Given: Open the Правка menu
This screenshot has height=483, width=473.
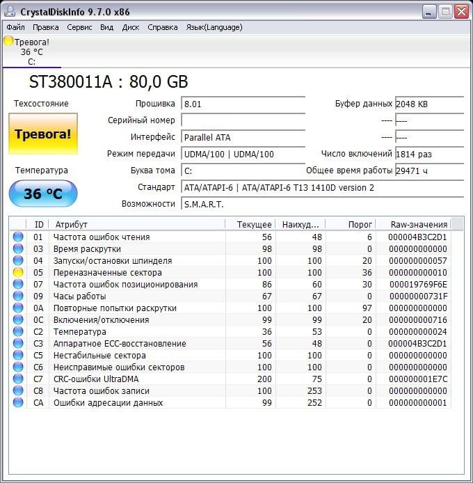Looking at the screenshot, I should [46, 27].
